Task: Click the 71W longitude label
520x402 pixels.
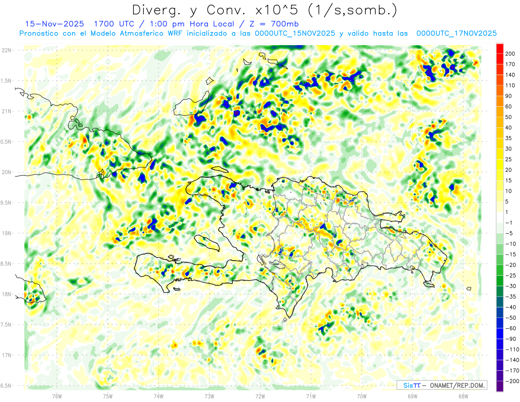Action: [311, 395]
